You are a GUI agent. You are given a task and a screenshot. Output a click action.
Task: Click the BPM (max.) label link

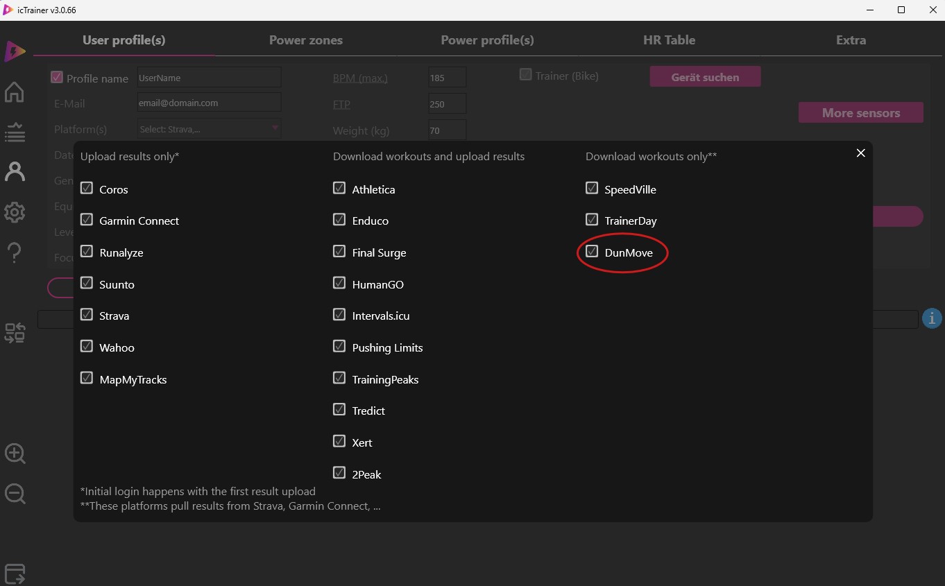click(x=360, y=78)
